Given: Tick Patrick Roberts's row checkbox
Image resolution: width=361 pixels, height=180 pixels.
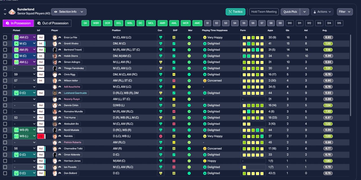Looking at the screenshot, I should (5, 142).
